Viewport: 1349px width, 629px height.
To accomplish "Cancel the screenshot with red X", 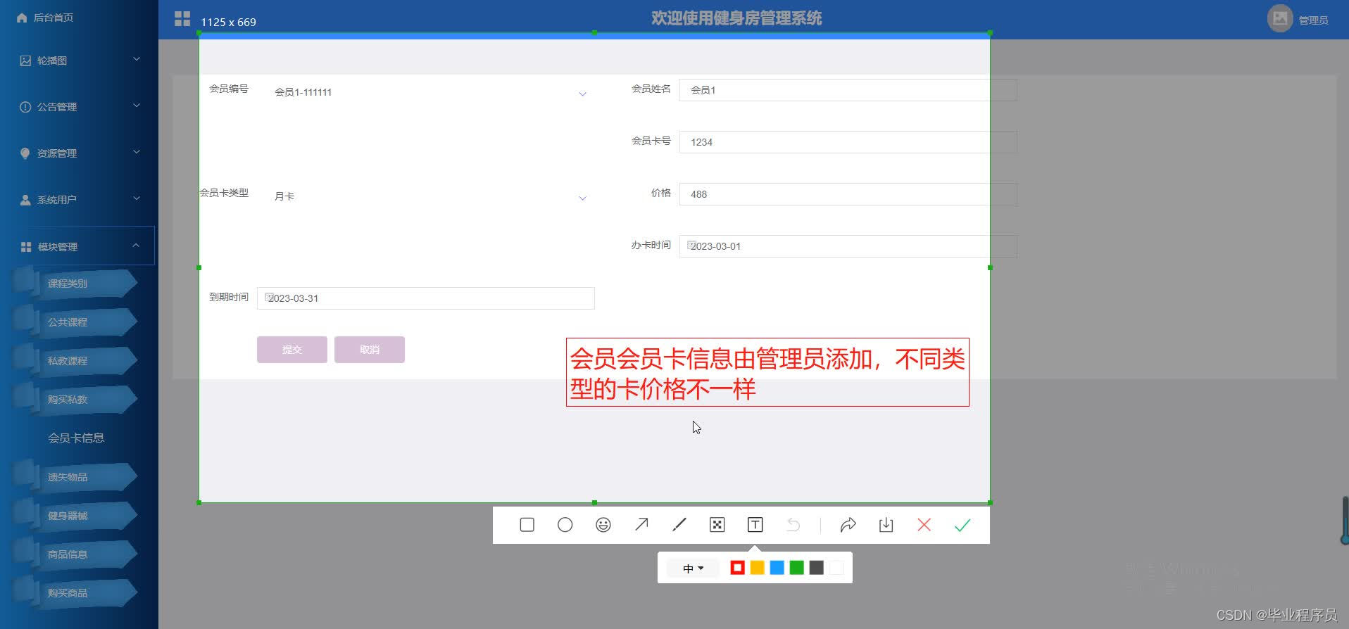I will pyautogui.click(x=924, y=525).
